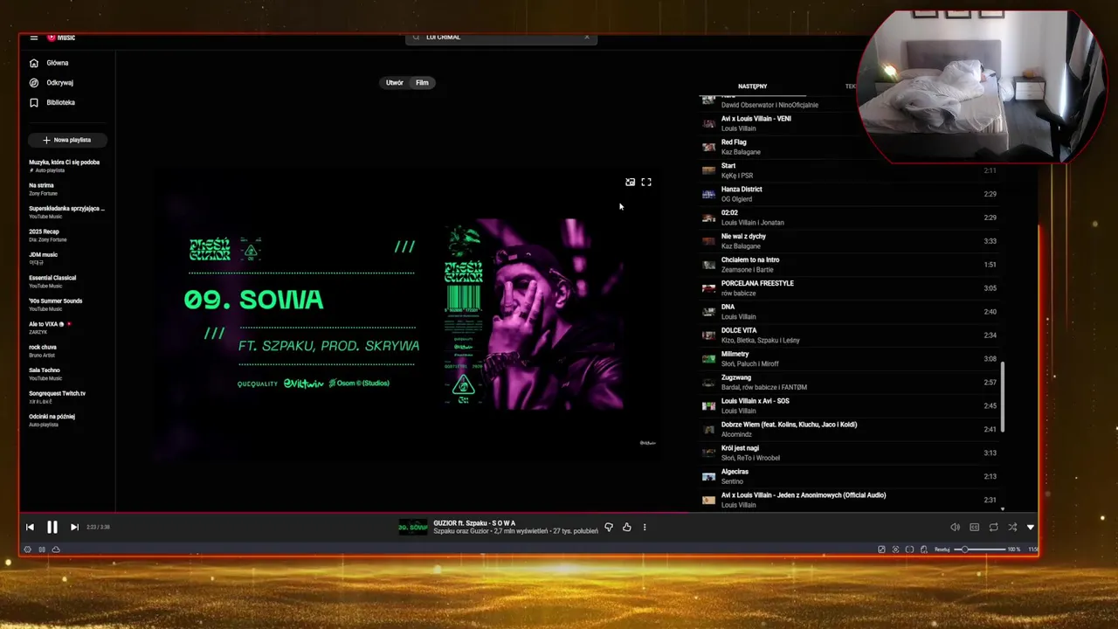Image resolution: width=1118 pixels, height=629 pixels.
Task: Create a Nowa playlista
Action: (67, 140)
